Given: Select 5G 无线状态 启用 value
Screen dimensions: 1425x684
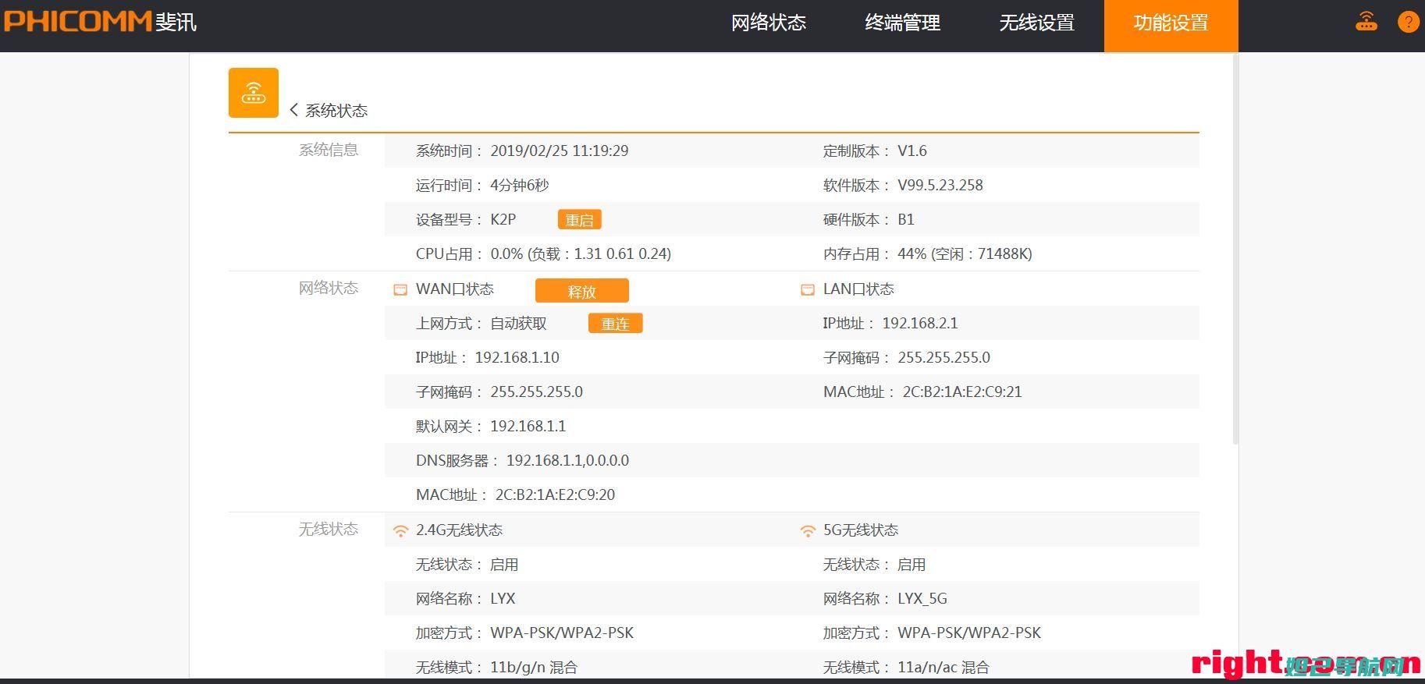Looking at the screenshot, I should click(912, 564).
